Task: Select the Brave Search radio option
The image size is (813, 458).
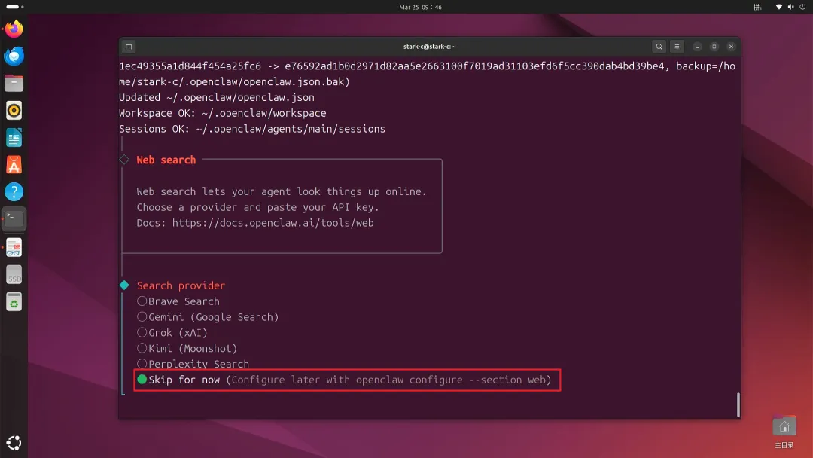Action: pyautogui.click(x=142, y=301)
